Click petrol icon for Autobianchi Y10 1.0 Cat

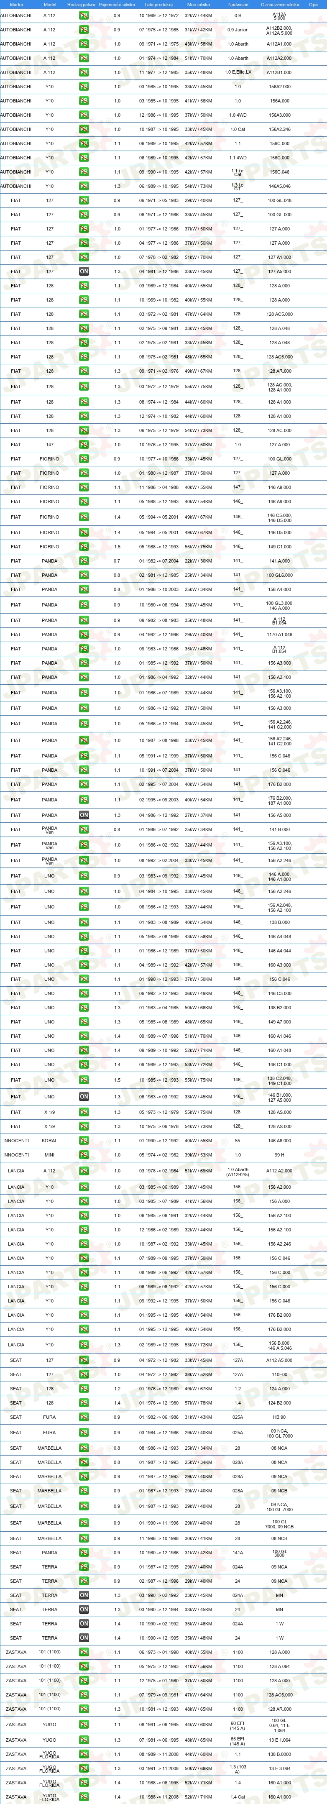(84, 130)
